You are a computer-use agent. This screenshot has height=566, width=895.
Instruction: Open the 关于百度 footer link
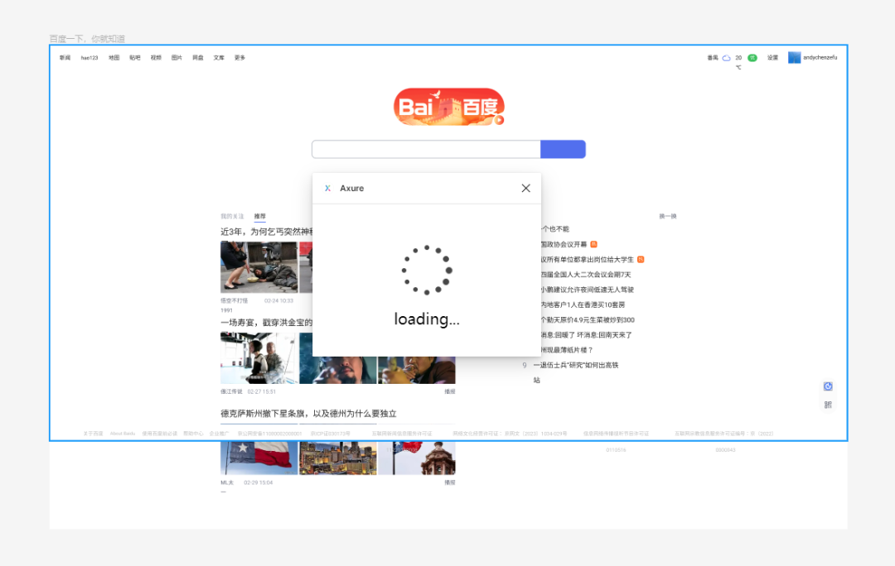pyautogui.click(x=93, y=434)
